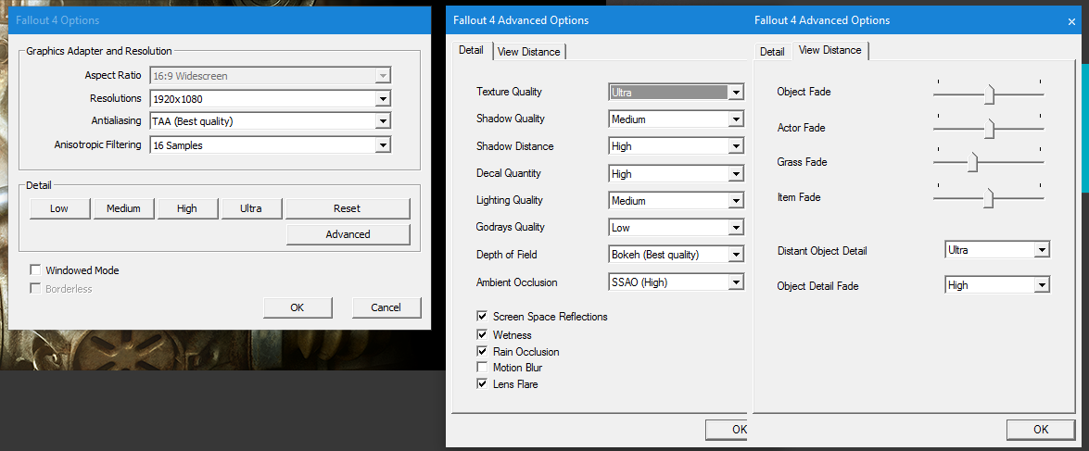Close the Advanced Options View Distance window
This screenshot has height=451, width=1089.
pyautogui.click(x=1071, y=20)
